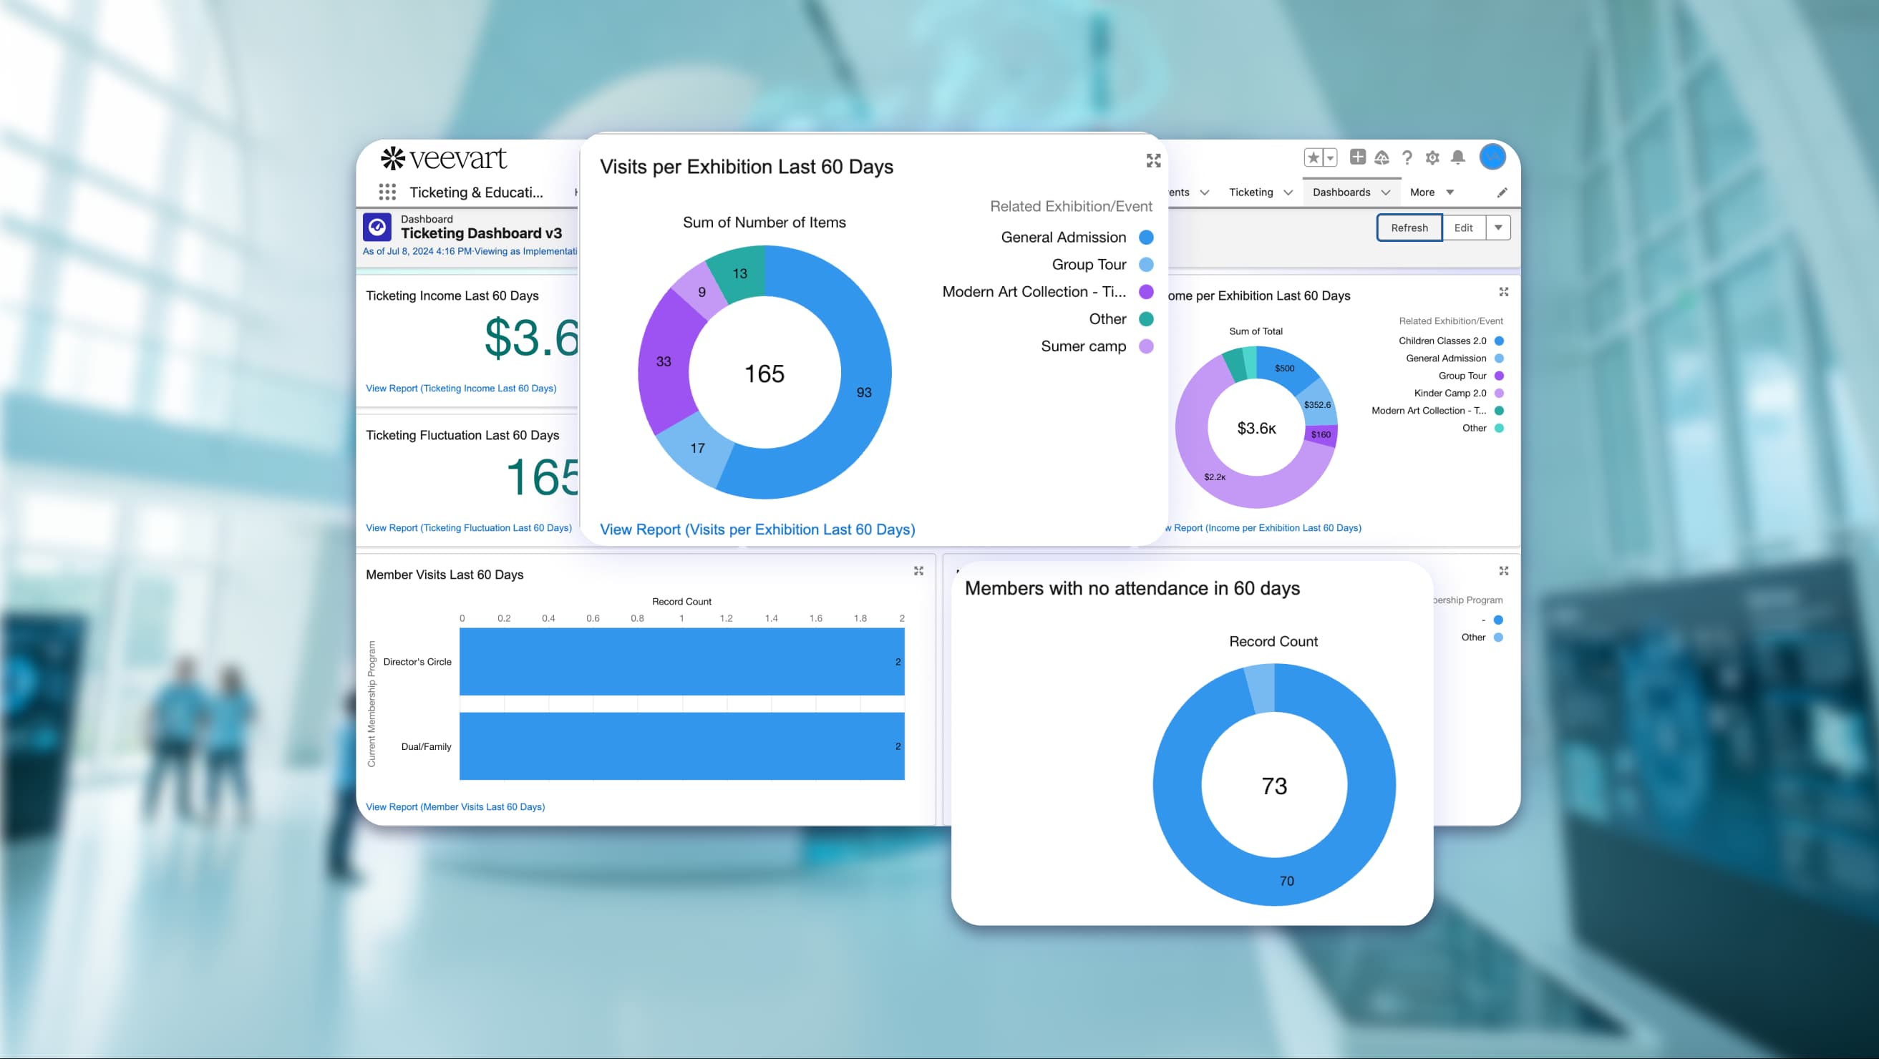Open the notifications bell
1879x1059 pixels.
click(1457, 157)
